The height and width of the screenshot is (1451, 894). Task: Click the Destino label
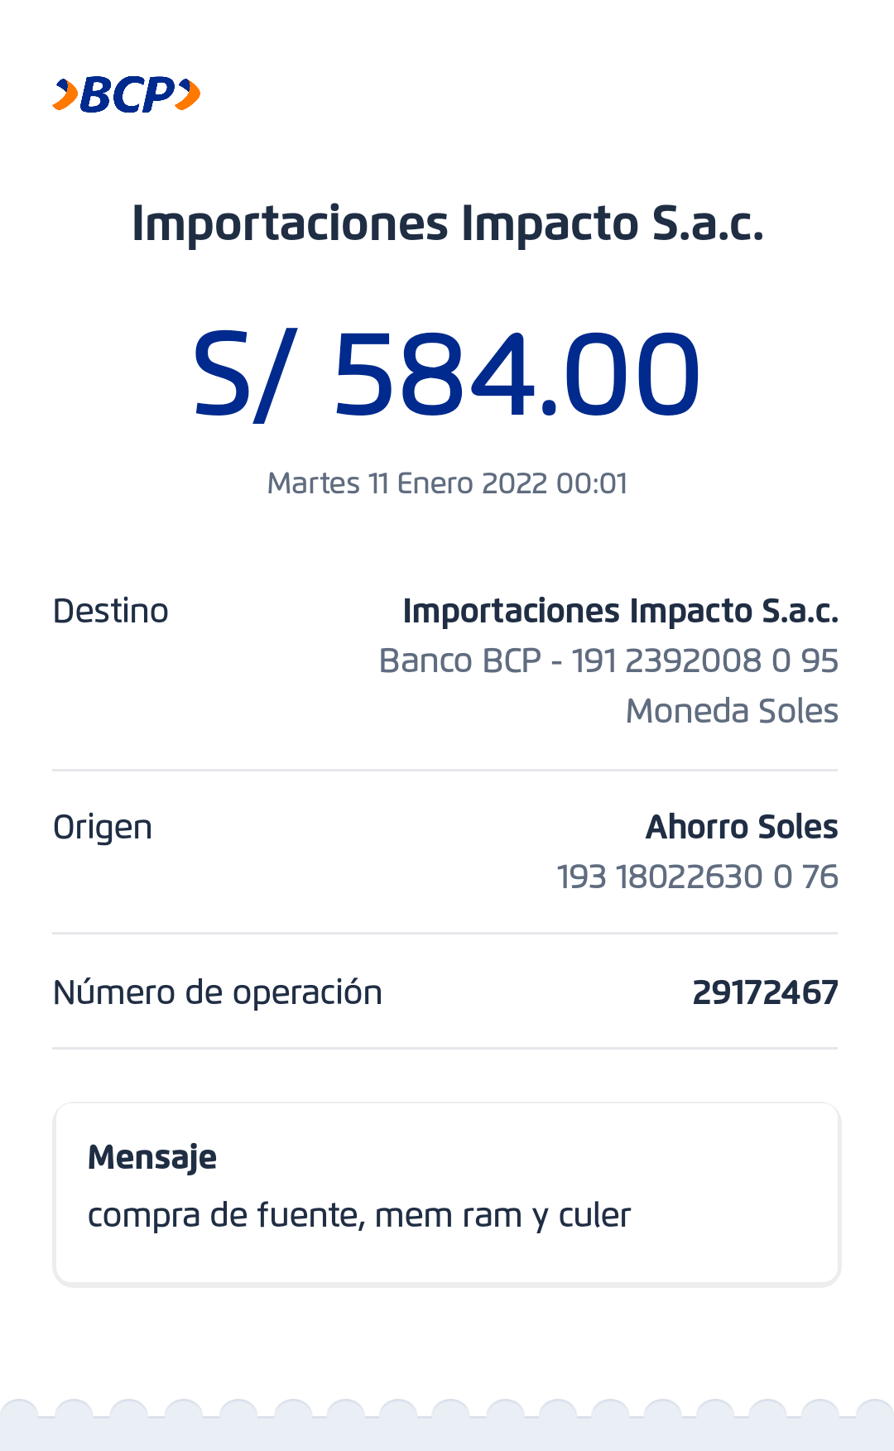coord(111,612)
